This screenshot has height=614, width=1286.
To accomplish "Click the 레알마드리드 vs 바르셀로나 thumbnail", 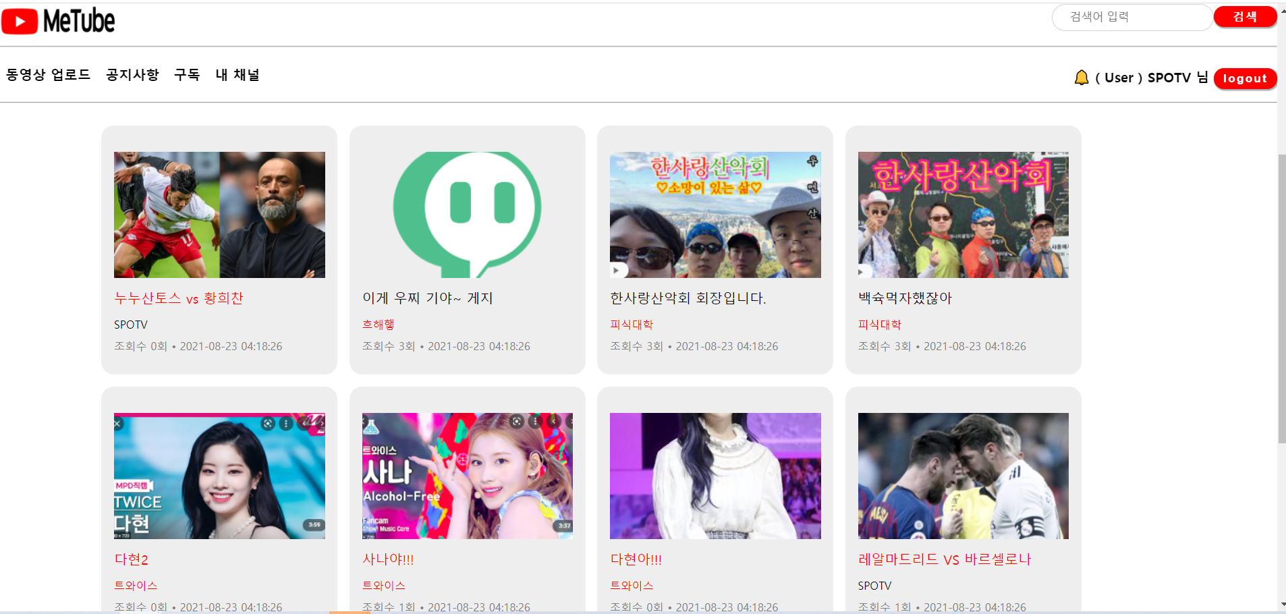I will pos(963,476).
